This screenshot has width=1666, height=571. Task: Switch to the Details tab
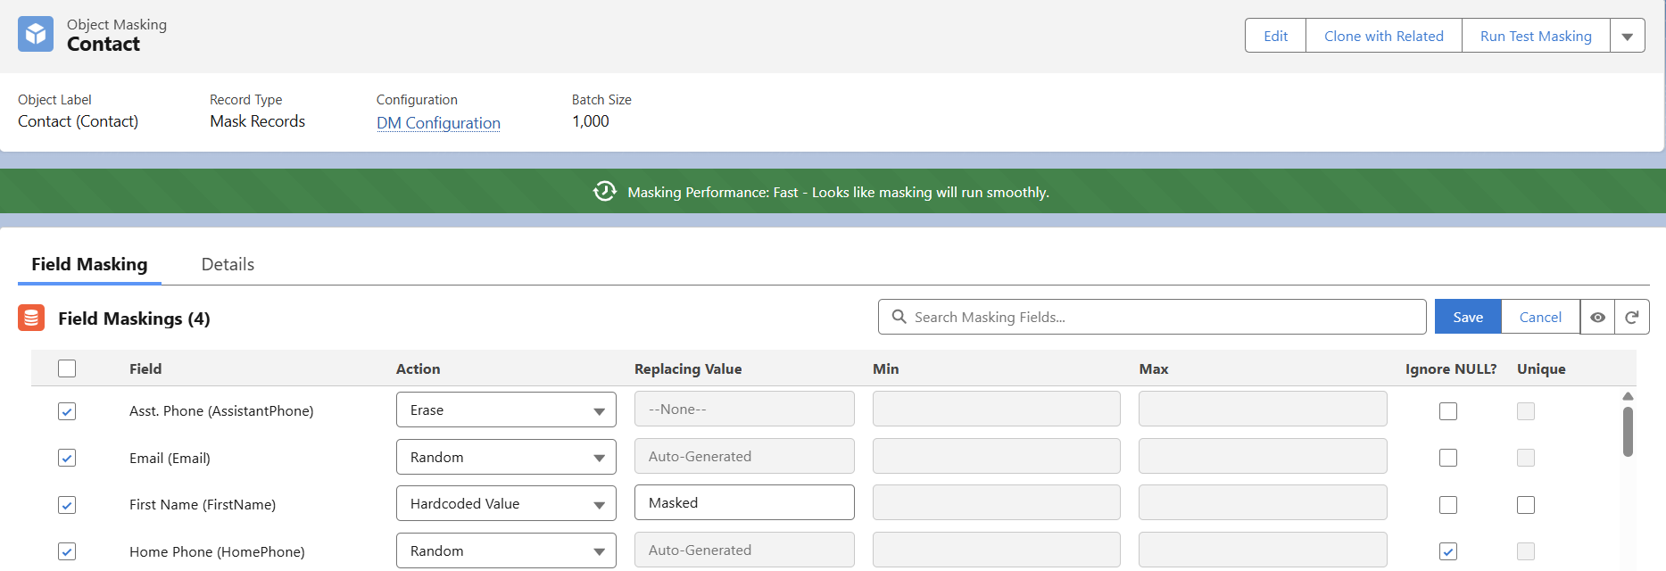(x=228, y=265)
